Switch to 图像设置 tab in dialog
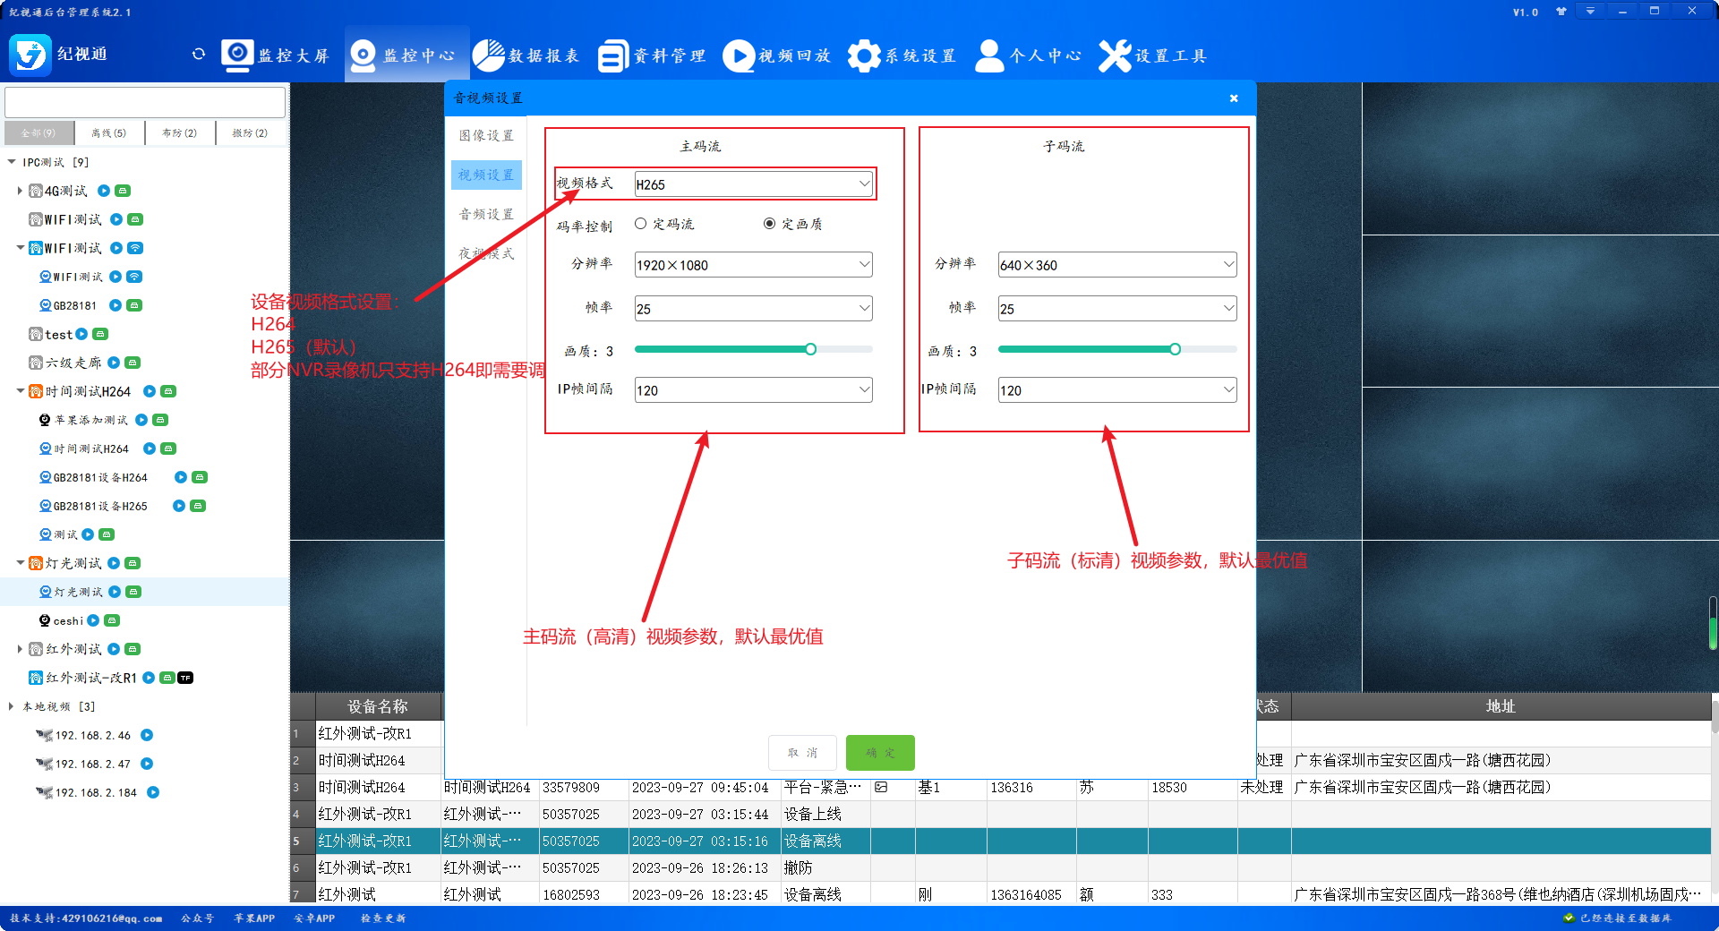Screen dimensions: 1719x931 [x=486, y=136]
